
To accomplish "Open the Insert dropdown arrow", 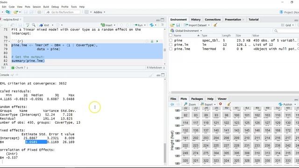I will point(114,25).
